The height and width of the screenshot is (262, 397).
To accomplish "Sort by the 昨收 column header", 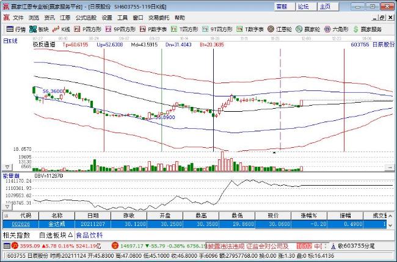I will (x=129, y=216).
